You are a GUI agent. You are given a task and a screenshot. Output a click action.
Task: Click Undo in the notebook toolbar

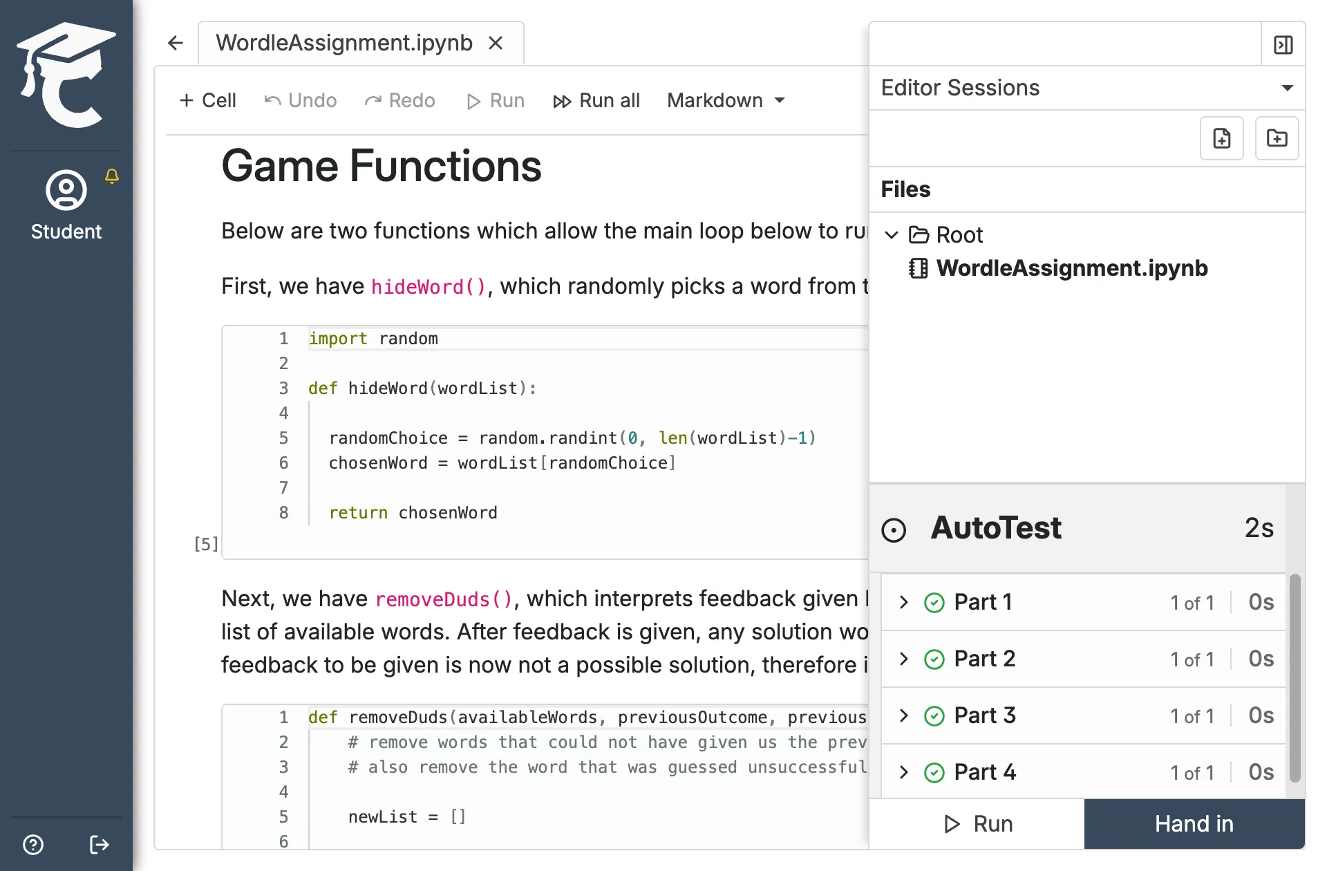coord(300,100)
